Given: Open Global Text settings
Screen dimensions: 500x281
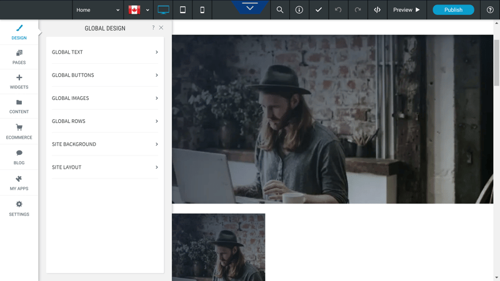Looking at the screenshot, I should [x=105, y=52].
